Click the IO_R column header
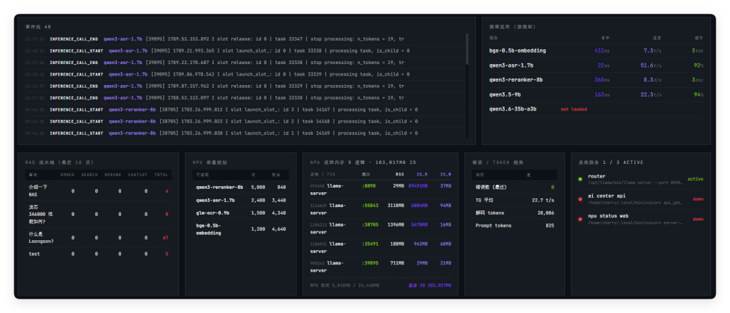Viewport: 730px width, 313px height. pyautogui.click(x=422, y=175)
